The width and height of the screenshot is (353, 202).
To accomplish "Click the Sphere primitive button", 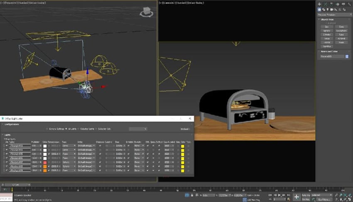I will 326,31.
